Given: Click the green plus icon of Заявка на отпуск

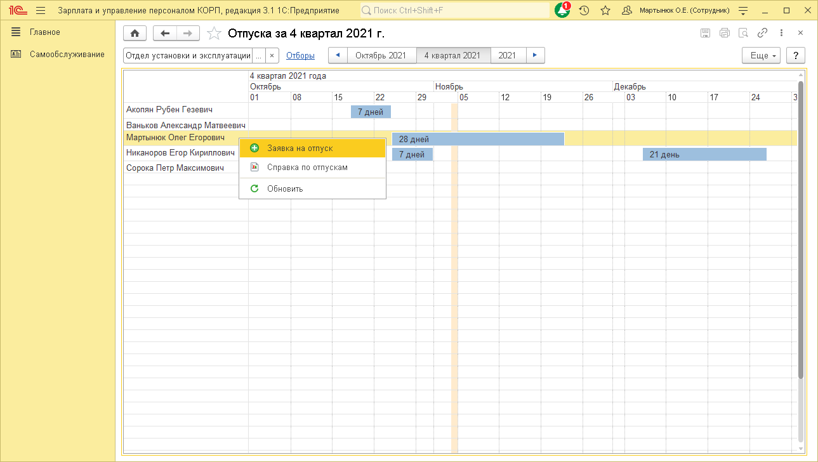Looking at the screenshot, I should (x=254, y=148).
